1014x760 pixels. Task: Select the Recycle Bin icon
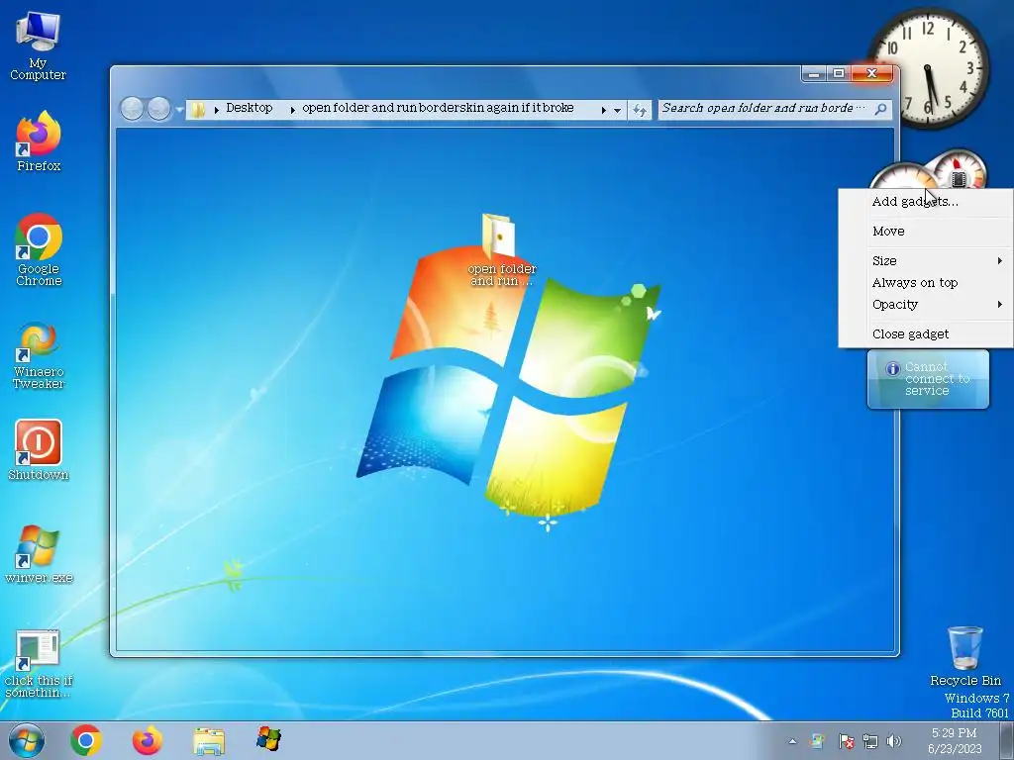coord(964,655)
